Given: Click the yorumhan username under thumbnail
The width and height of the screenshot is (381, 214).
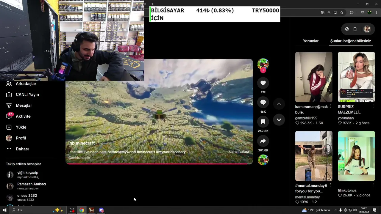Looking at the screenshot, I should (346, 118).
